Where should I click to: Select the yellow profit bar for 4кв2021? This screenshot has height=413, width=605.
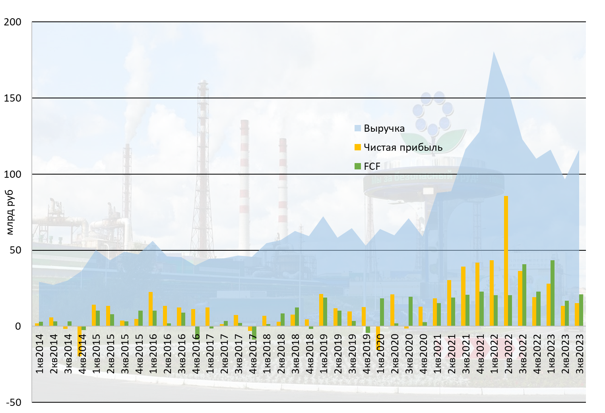tap(477, 294)
